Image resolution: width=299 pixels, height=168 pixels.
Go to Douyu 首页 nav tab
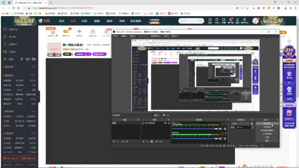point(62,21)
